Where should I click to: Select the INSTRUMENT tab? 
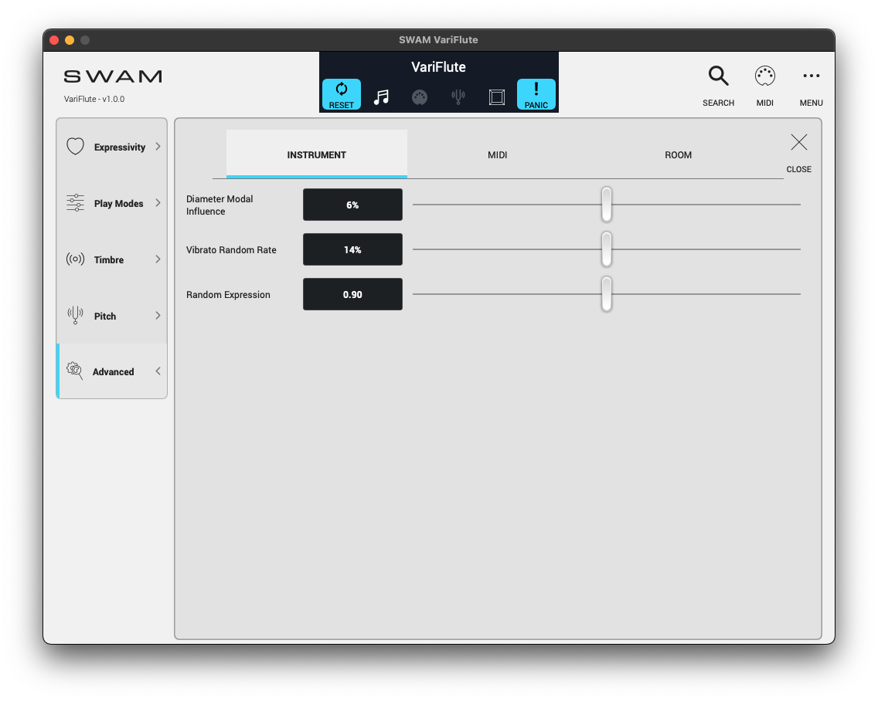click(316, 154)
